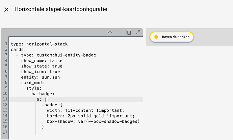Click the '.badge {' line

point(52,105)
